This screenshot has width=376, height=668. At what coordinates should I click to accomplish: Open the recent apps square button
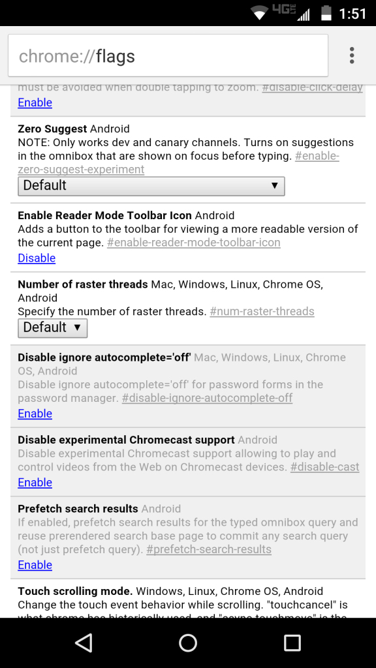292,643
